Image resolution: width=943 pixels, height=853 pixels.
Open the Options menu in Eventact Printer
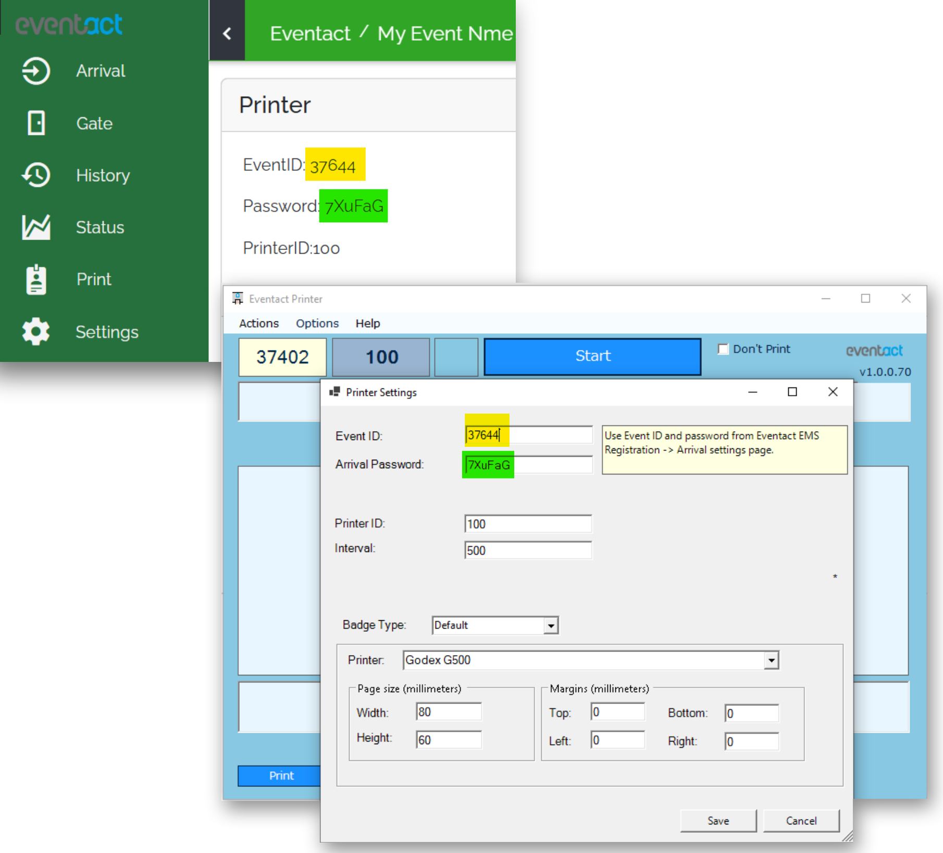[x=316, y=323]
